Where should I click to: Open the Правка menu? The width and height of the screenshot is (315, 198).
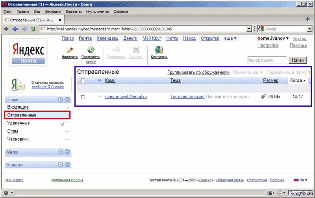point(23,11)
